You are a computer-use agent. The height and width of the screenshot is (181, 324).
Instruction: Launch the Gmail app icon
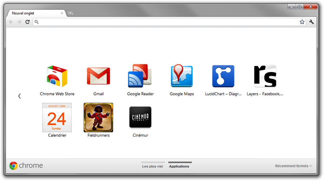click(x=98, y=76)
